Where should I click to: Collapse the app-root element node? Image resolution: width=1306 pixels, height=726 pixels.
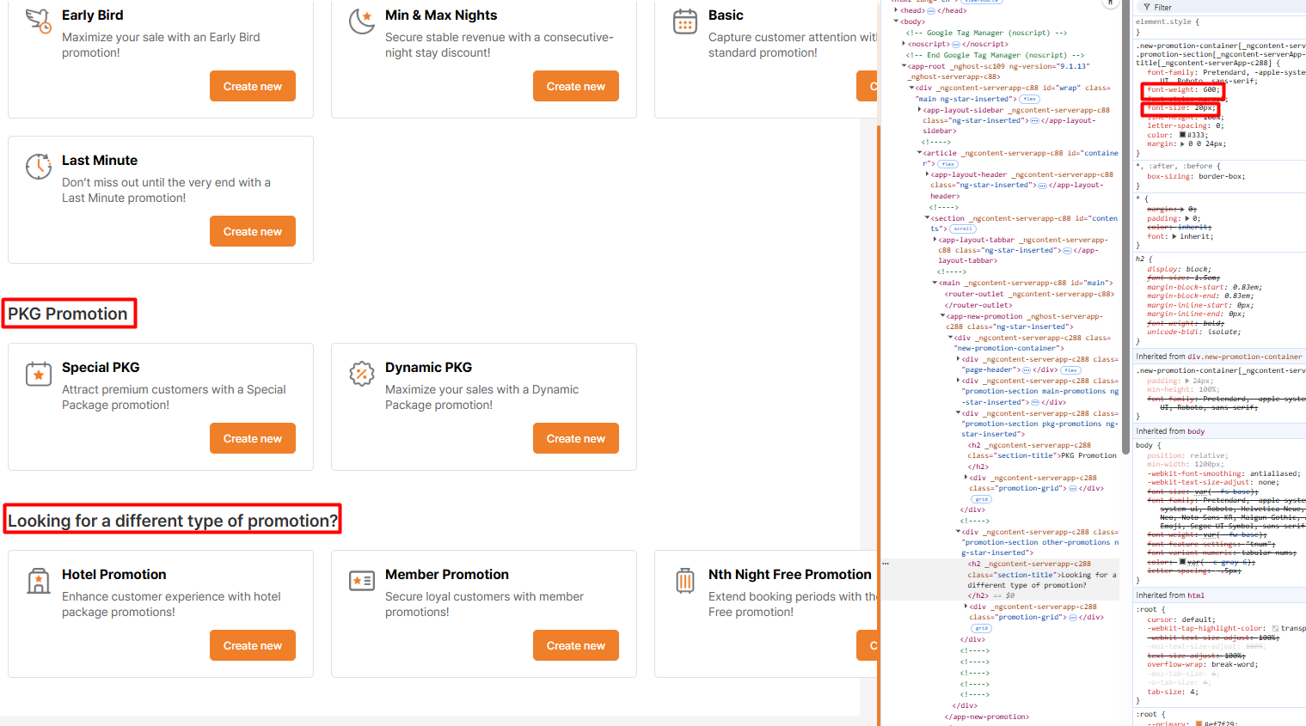(904, 66)
